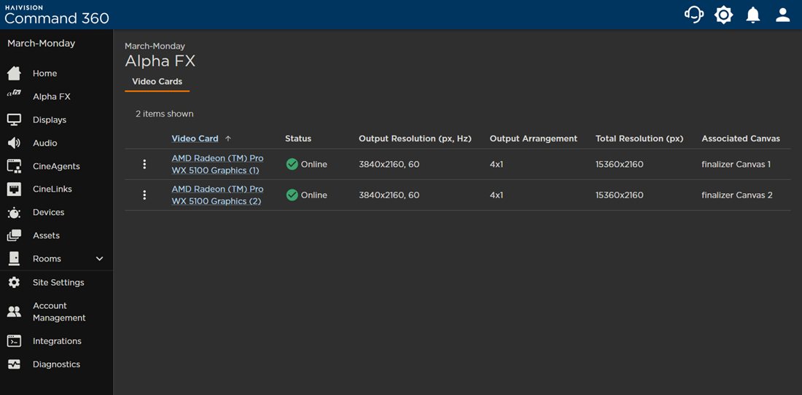
Task: Click the 2 items shown text
Action: pyautogui.click(x=164, y=114)
